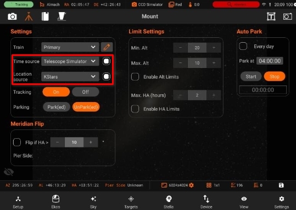
Task: Click the hidden-eye icon at lower left
Action: click(9, 172)
